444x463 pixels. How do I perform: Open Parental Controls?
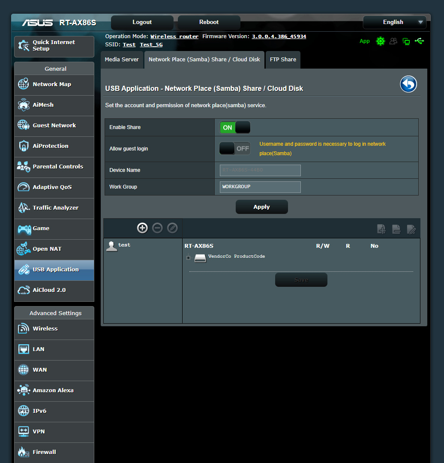click(54, 167)
